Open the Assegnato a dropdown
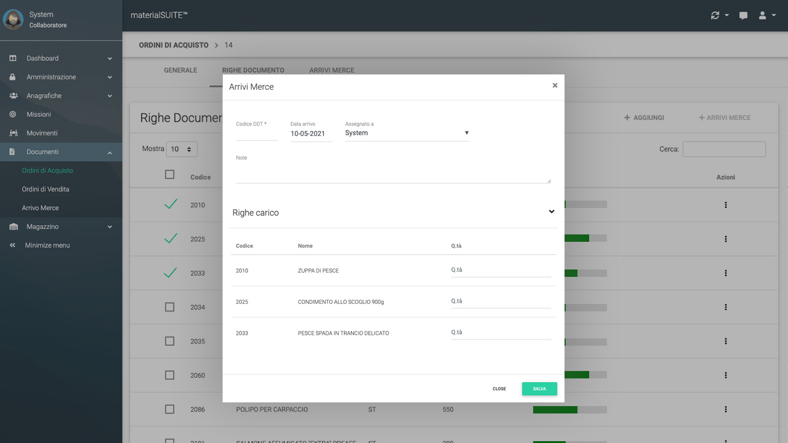This screenshot has height=443, width=788. coord(407,133)
